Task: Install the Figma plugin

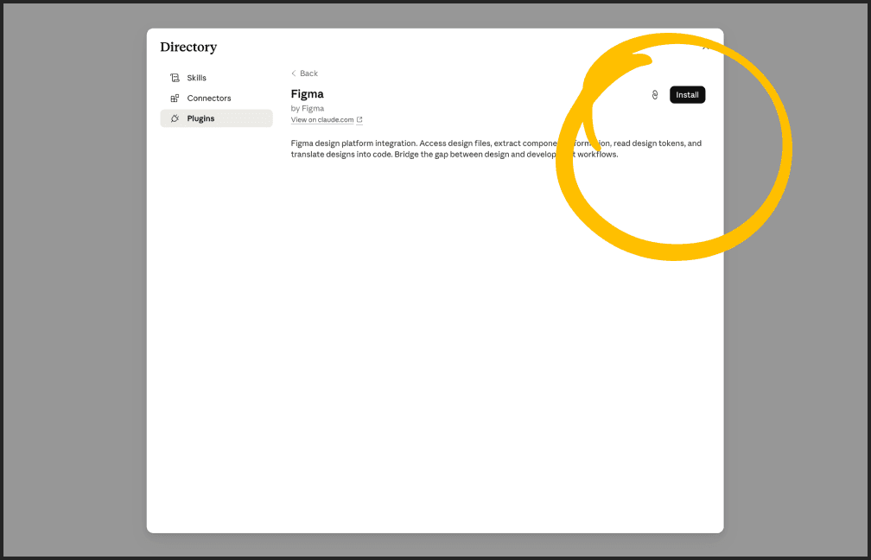Action: pos(687,95)
